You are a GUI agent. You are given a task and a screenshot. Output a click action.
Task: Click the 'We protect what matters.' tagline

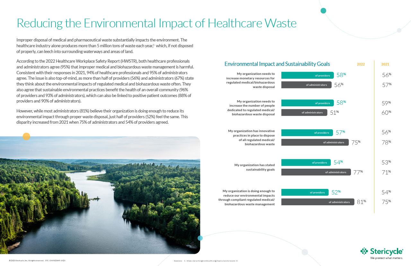(x=387, y=258)
